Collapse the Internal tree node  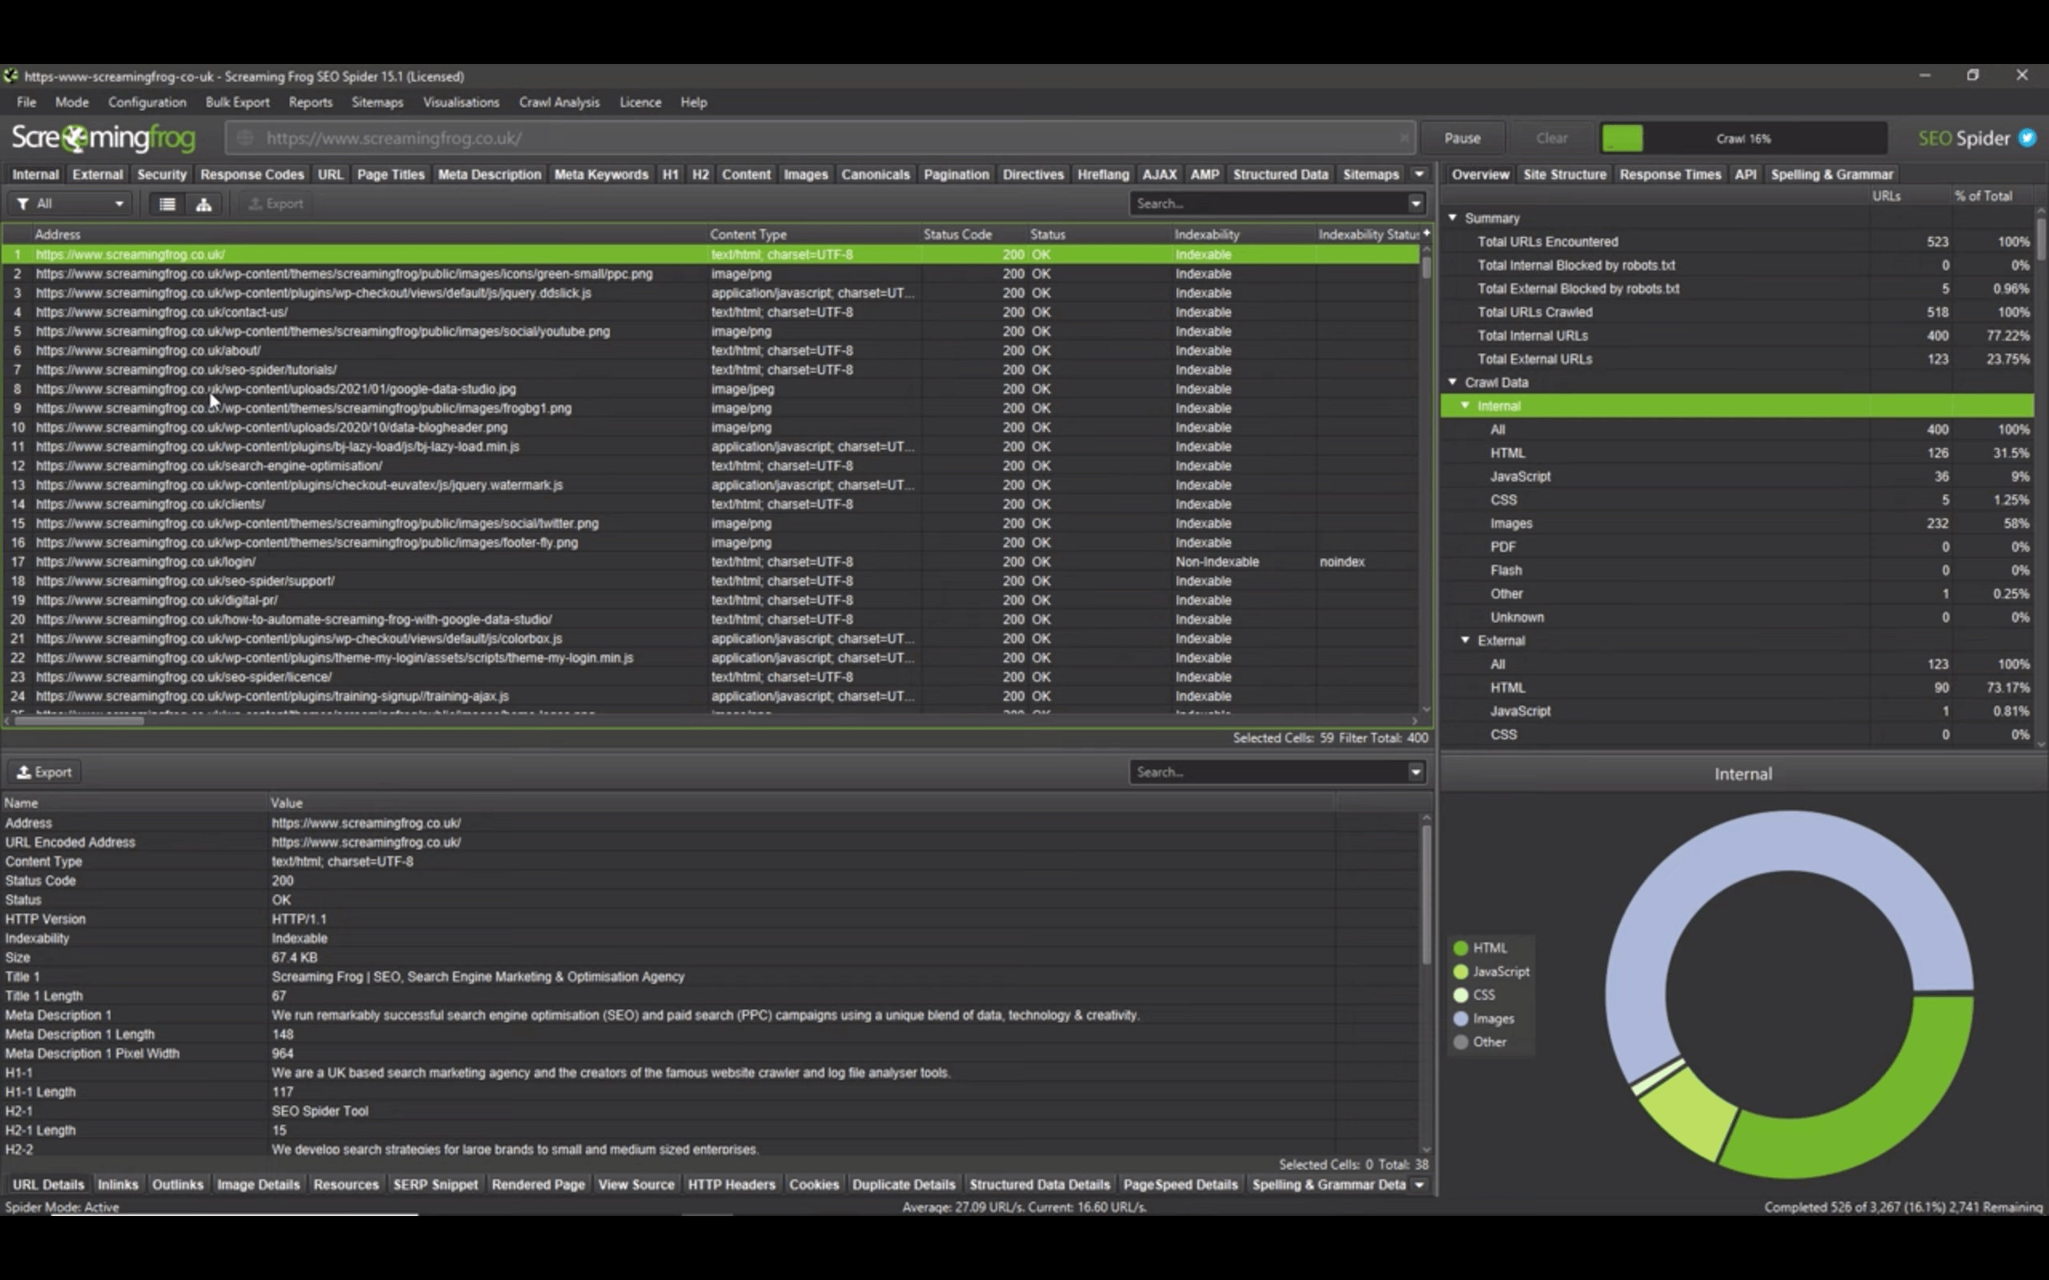(x=1466, y=406)
